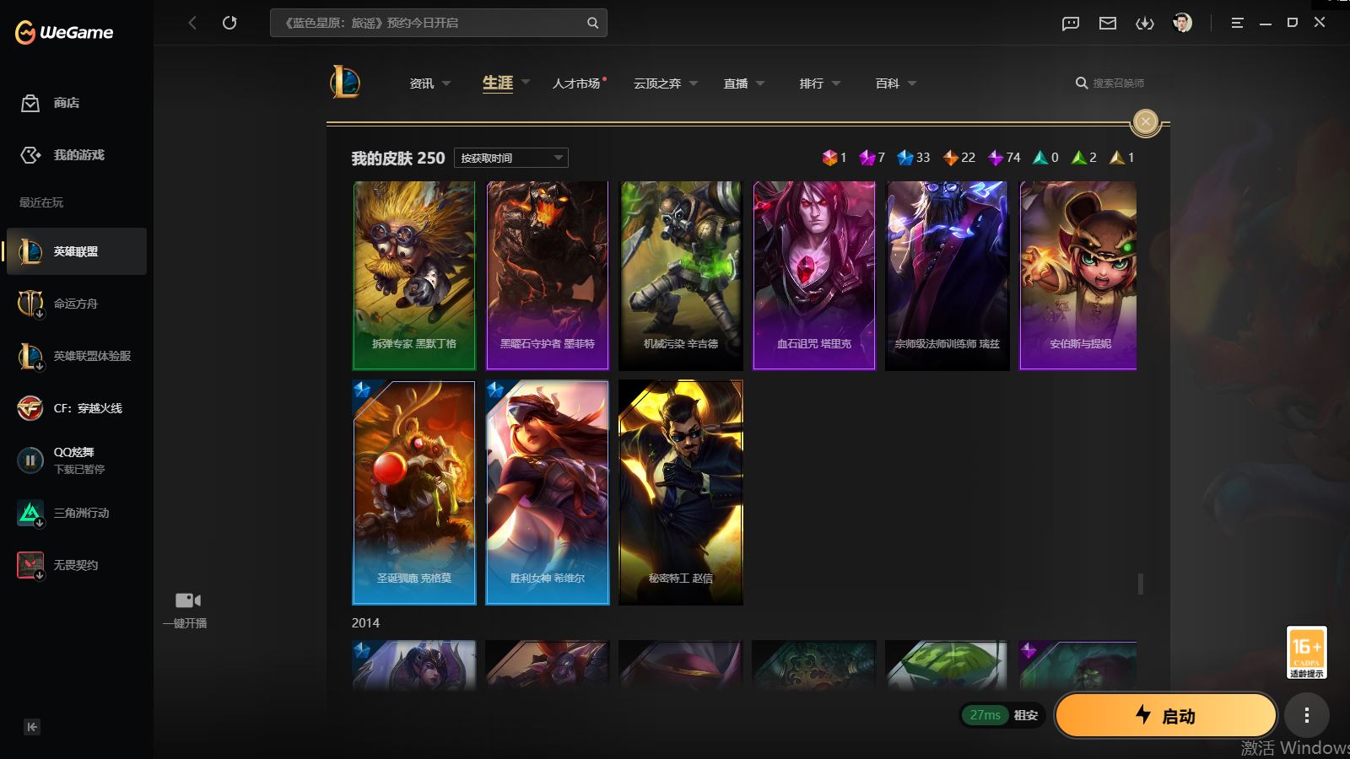1350x759 pixels.
Task: Click the League of Legends logo
Action: tap(345, 83)
